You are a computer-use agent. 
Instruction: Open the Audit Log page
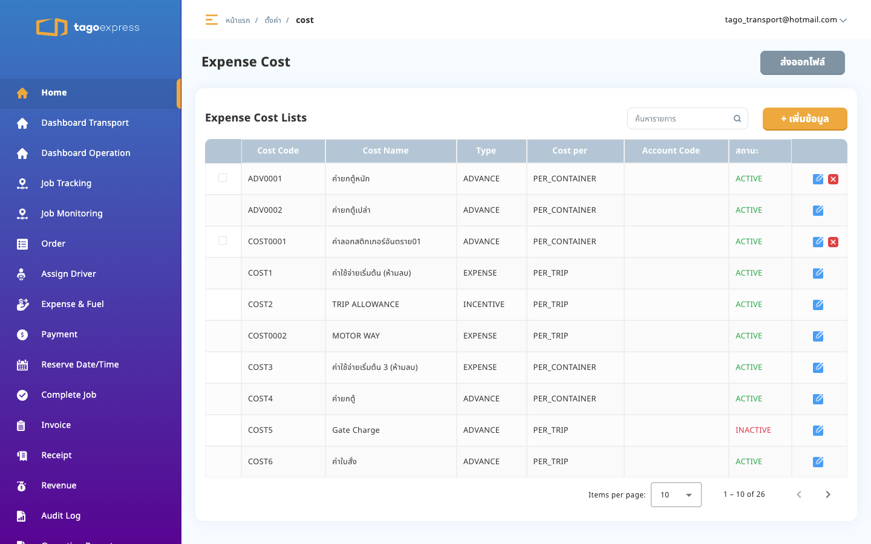[x=91, y=516]
